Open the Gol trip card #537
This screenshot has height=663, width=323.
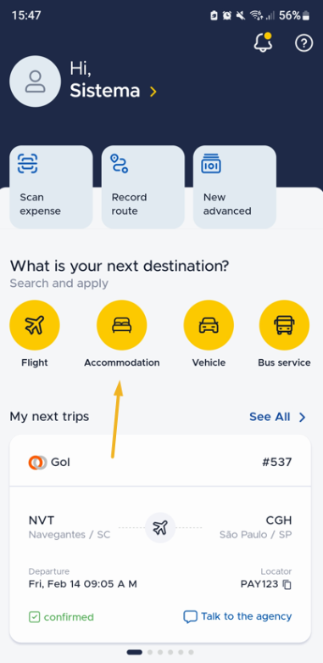point(160,539)
